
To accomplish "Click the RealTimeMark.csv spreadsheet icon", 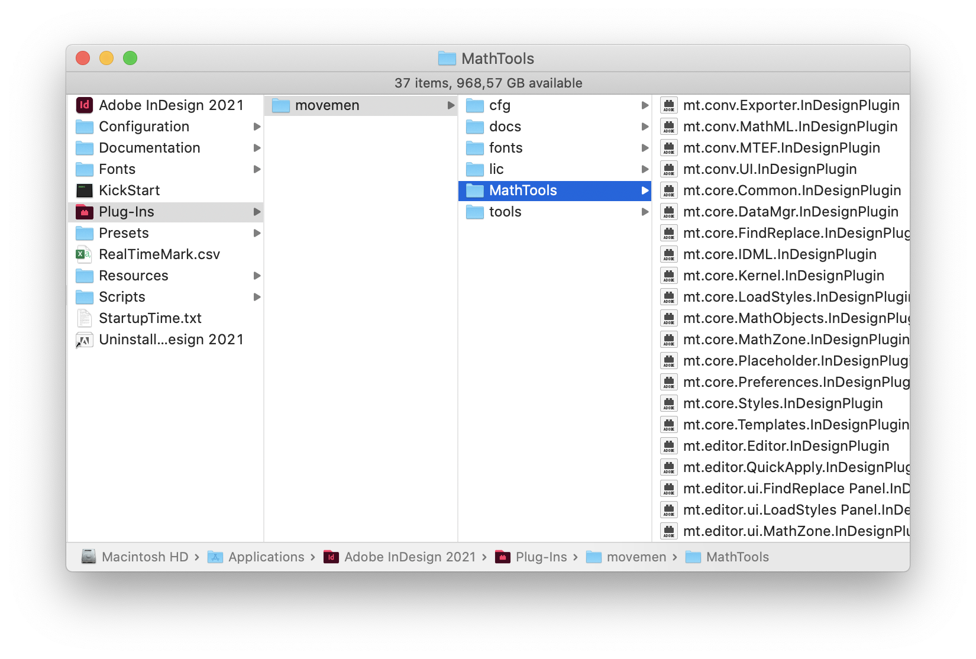I will click(x=84, y=254).
